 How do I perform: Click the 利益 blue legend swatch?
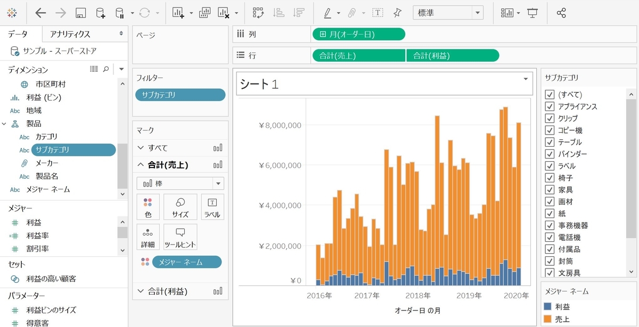[548, 307]
